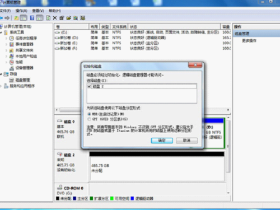Click the 服务和应用程序 icon

click(x=6, y=86)
